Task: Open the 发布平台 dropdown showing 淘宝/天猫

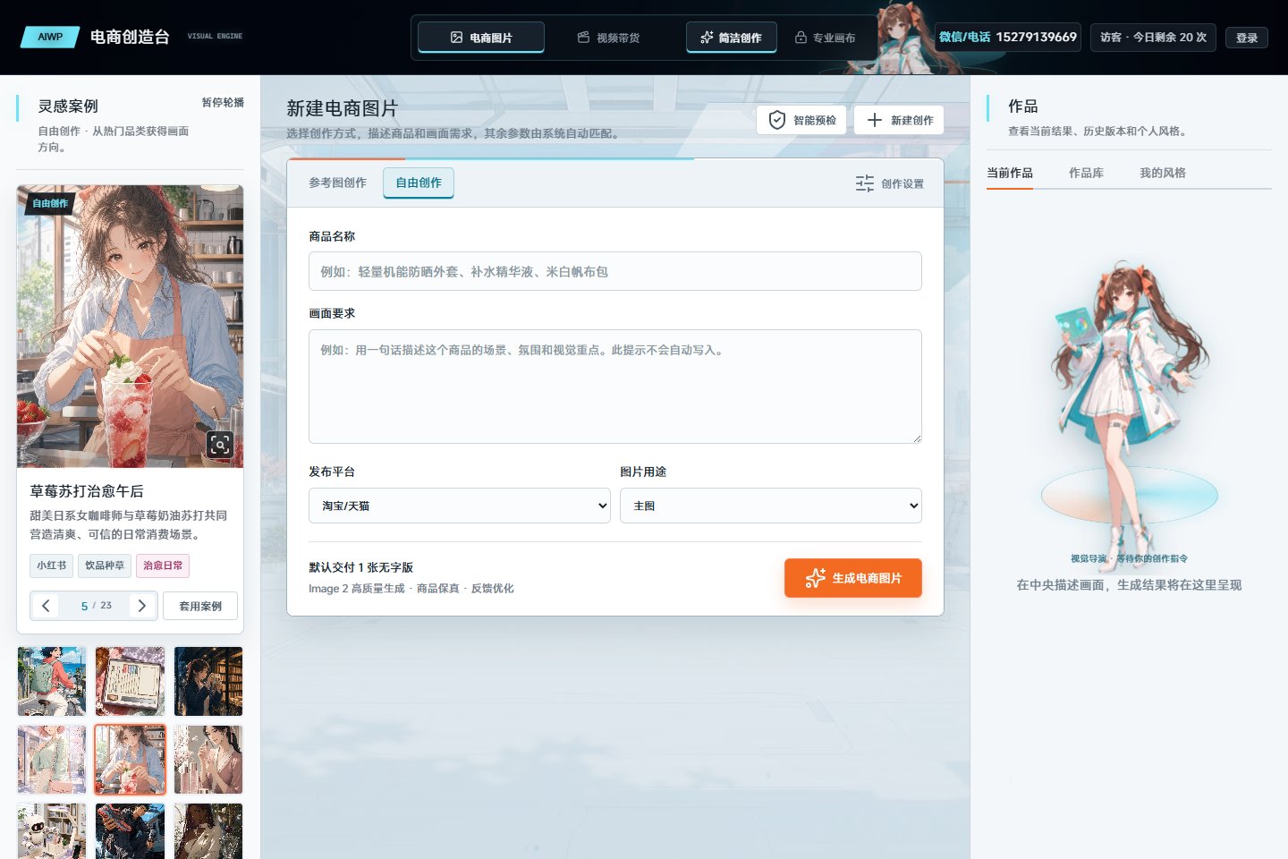Action: (460, 506)
